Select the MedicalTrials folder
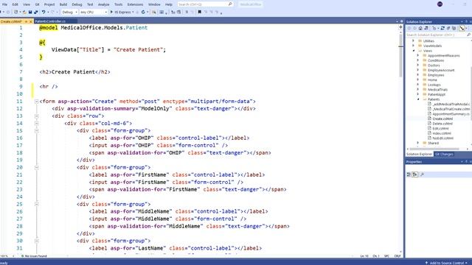This screenshot has height=265, width=472. (x=437, y=90)
